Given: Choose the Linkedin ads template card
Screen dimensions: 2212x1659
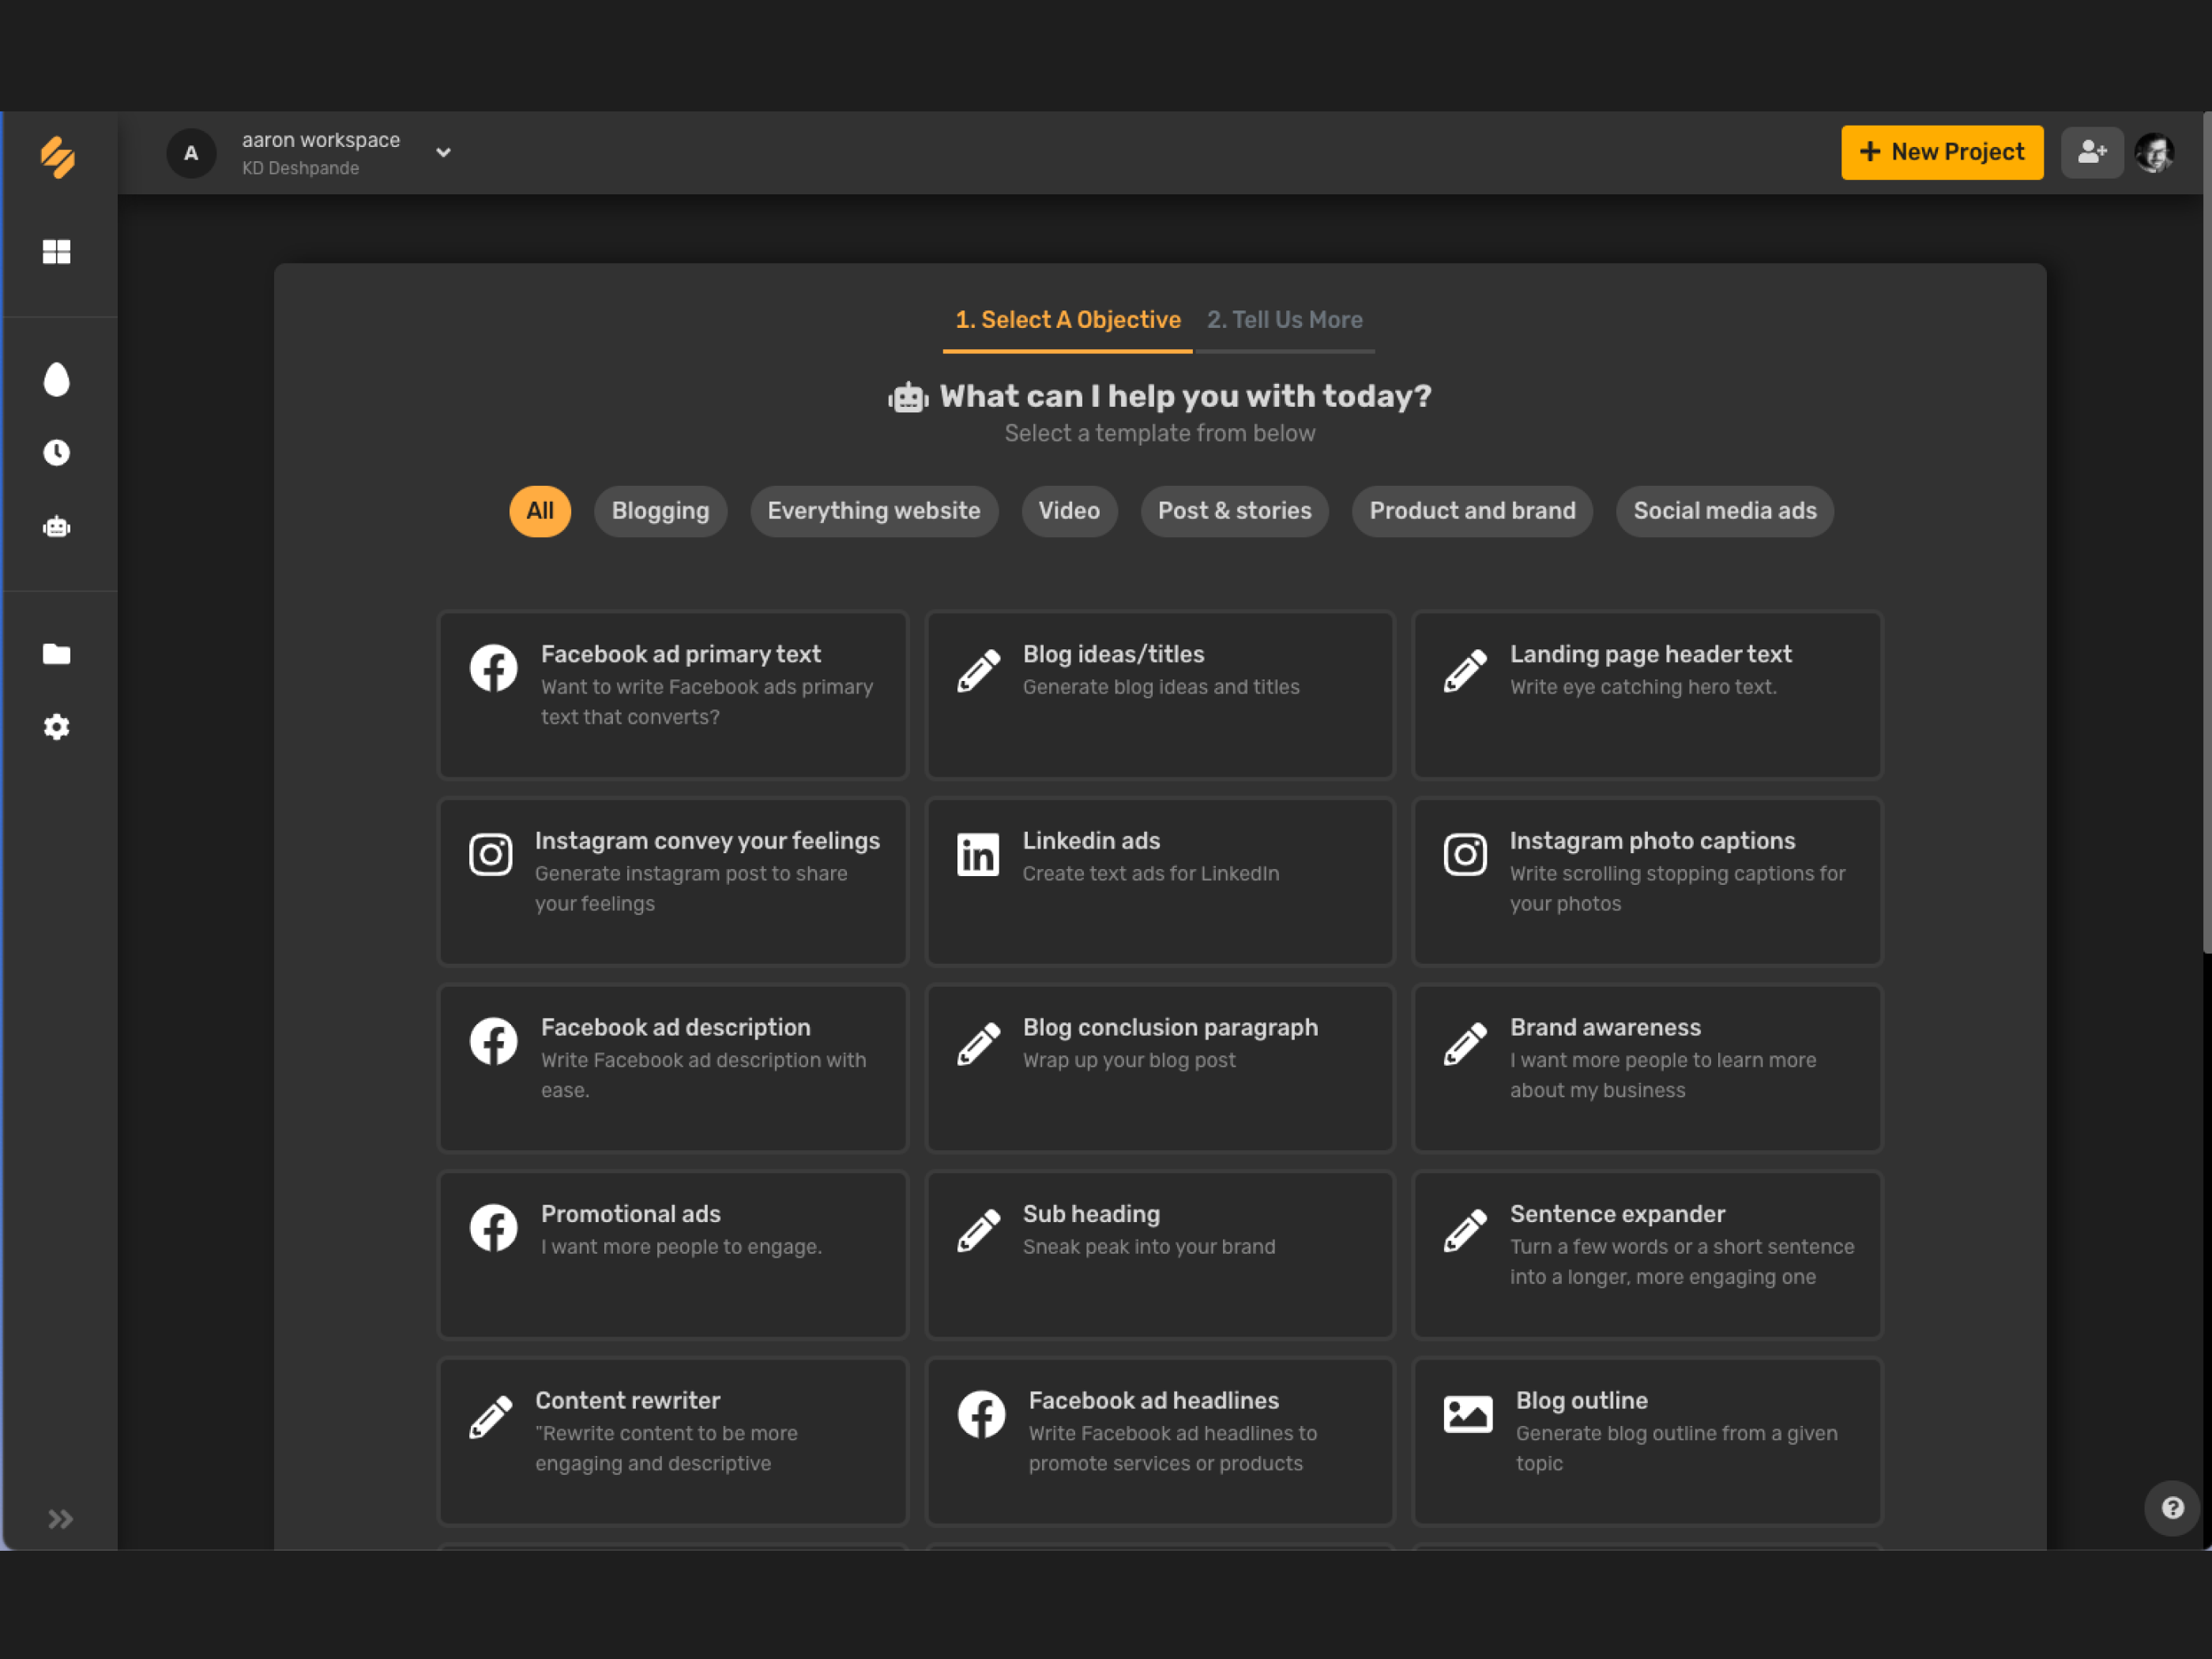Looking at the screenshot, I should pos(1160,881).
